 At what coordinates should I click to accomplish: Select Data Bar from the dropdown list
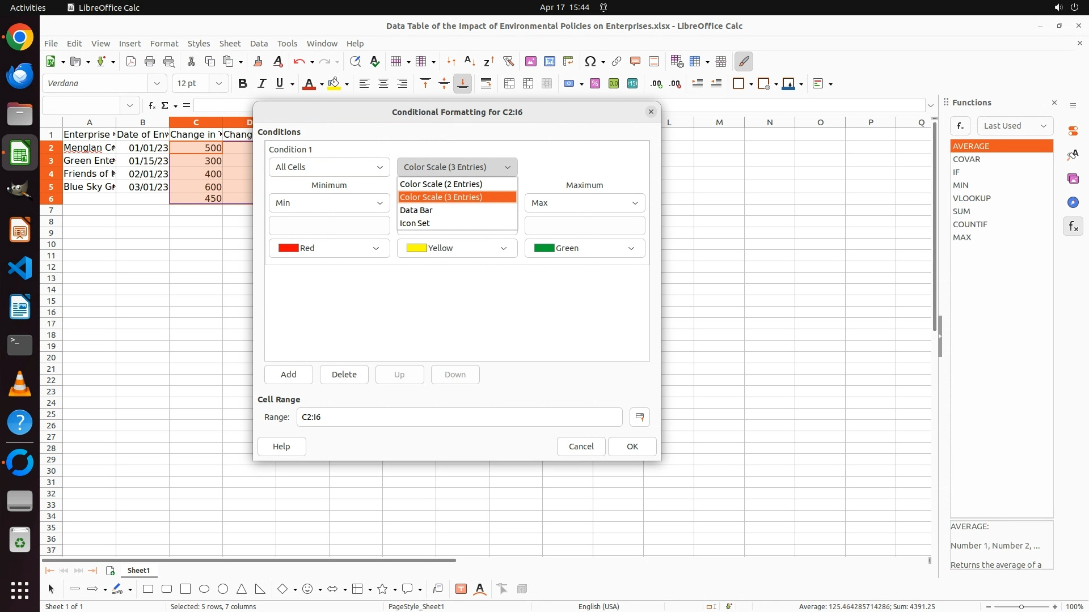coord(416,210)
